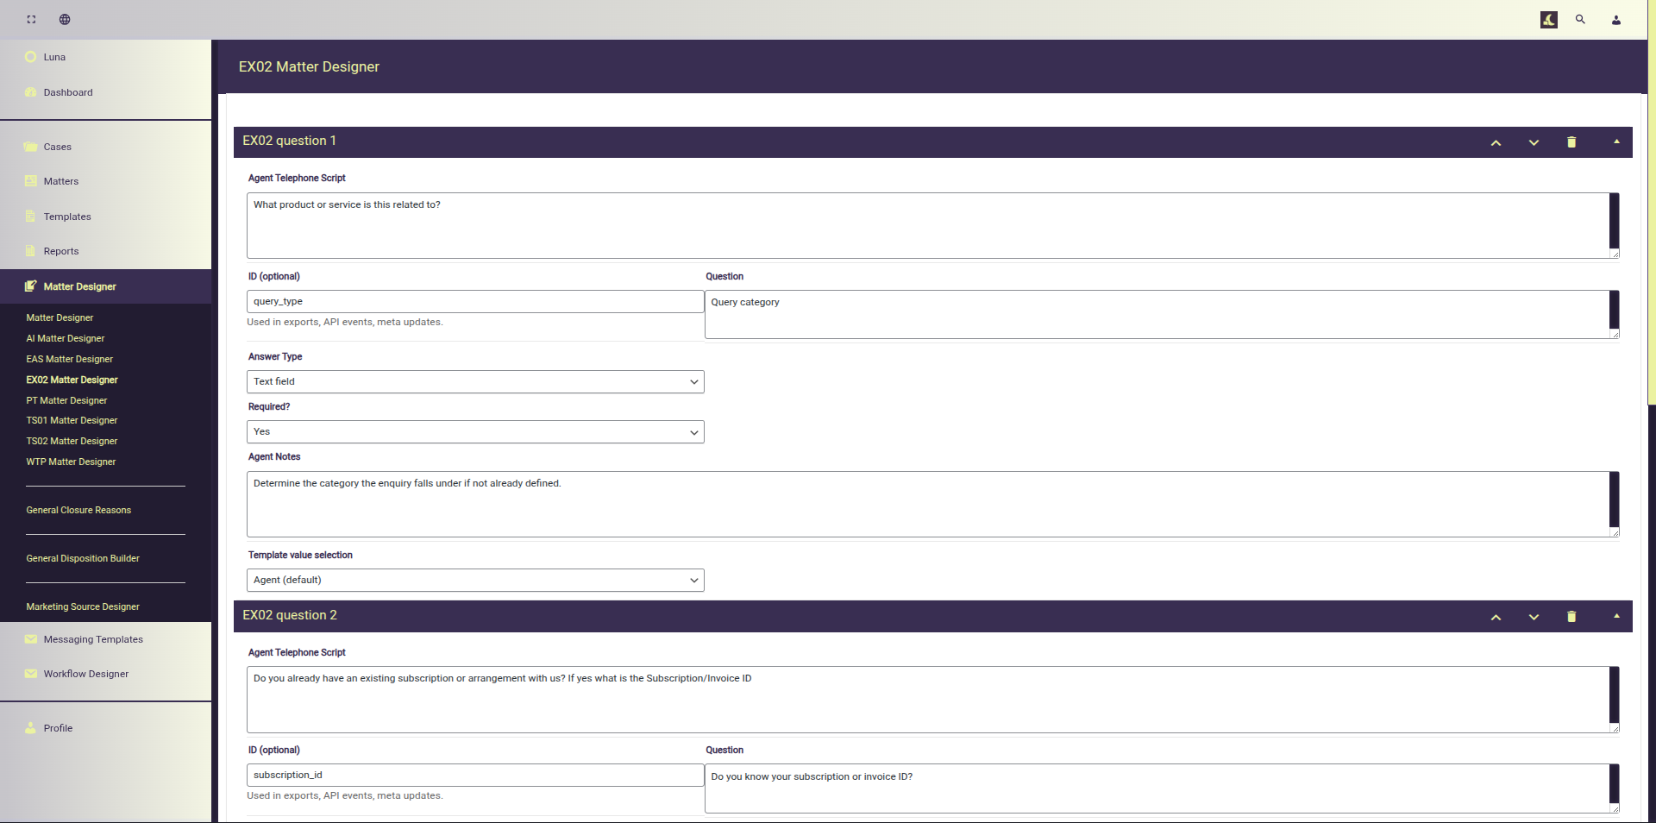The height and width of the screenshot is (823, 1656).
Task: Open the Answer Type dropdown
Action: tap(475, 381)
